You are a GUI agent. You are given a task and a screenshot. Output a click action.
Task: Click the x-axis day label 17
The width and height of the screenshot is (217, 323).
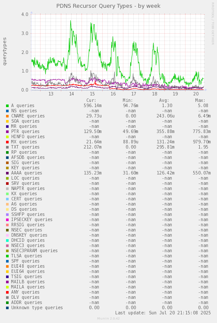coord(134,94)
